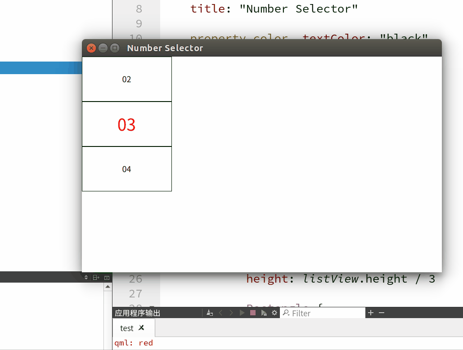Click the scrollbar up arrow in sidebar

point(108,287)
